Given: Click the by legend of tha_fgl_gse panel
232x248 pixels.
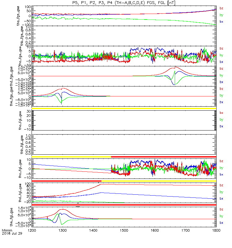Looking at the screenshot, I should 221,120.
